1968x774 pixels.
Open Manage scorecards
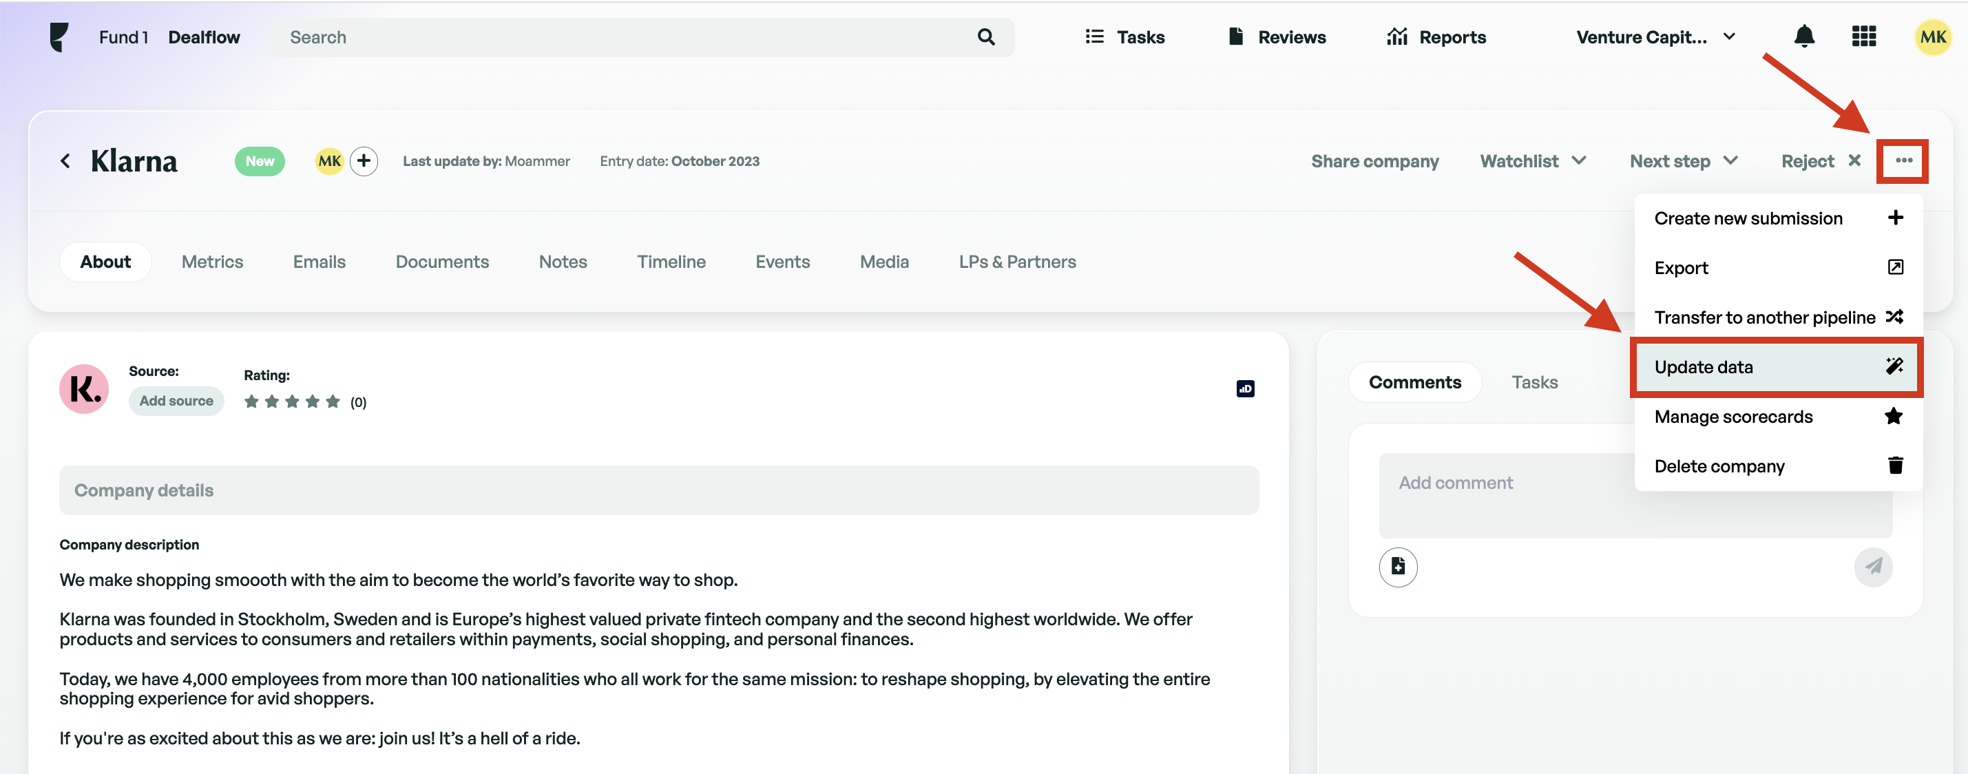pyautogui.click(x=1778, y=417)
